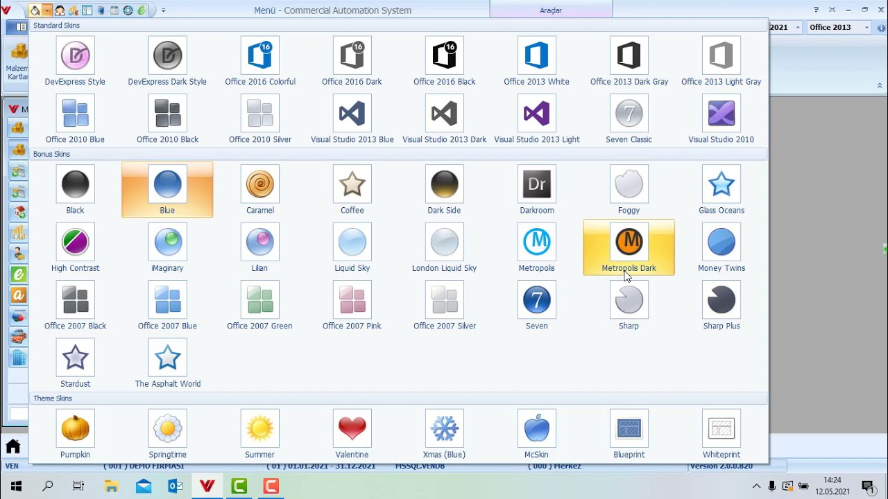Choose the Office 2007 Green skin

(259, 305)
